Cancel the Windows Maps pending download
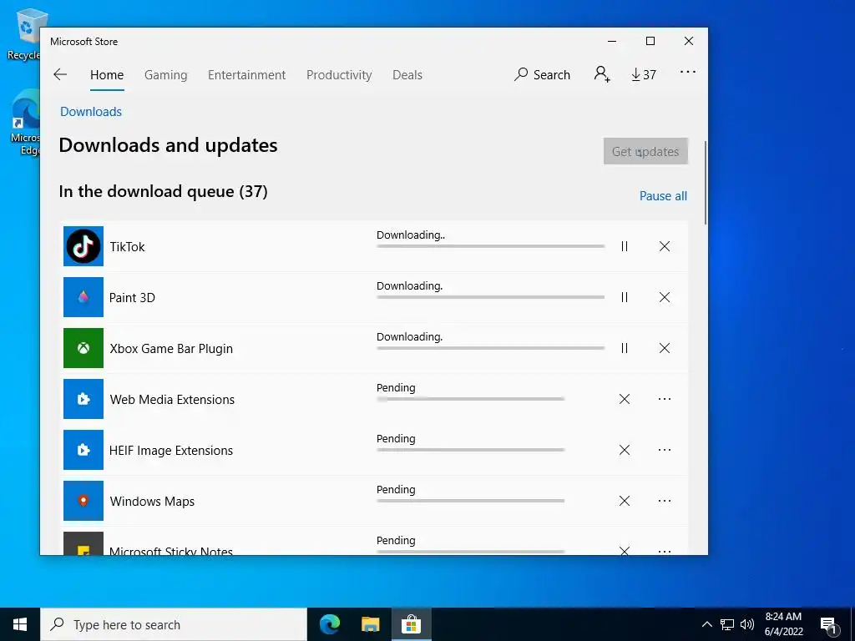 [625, 501]
